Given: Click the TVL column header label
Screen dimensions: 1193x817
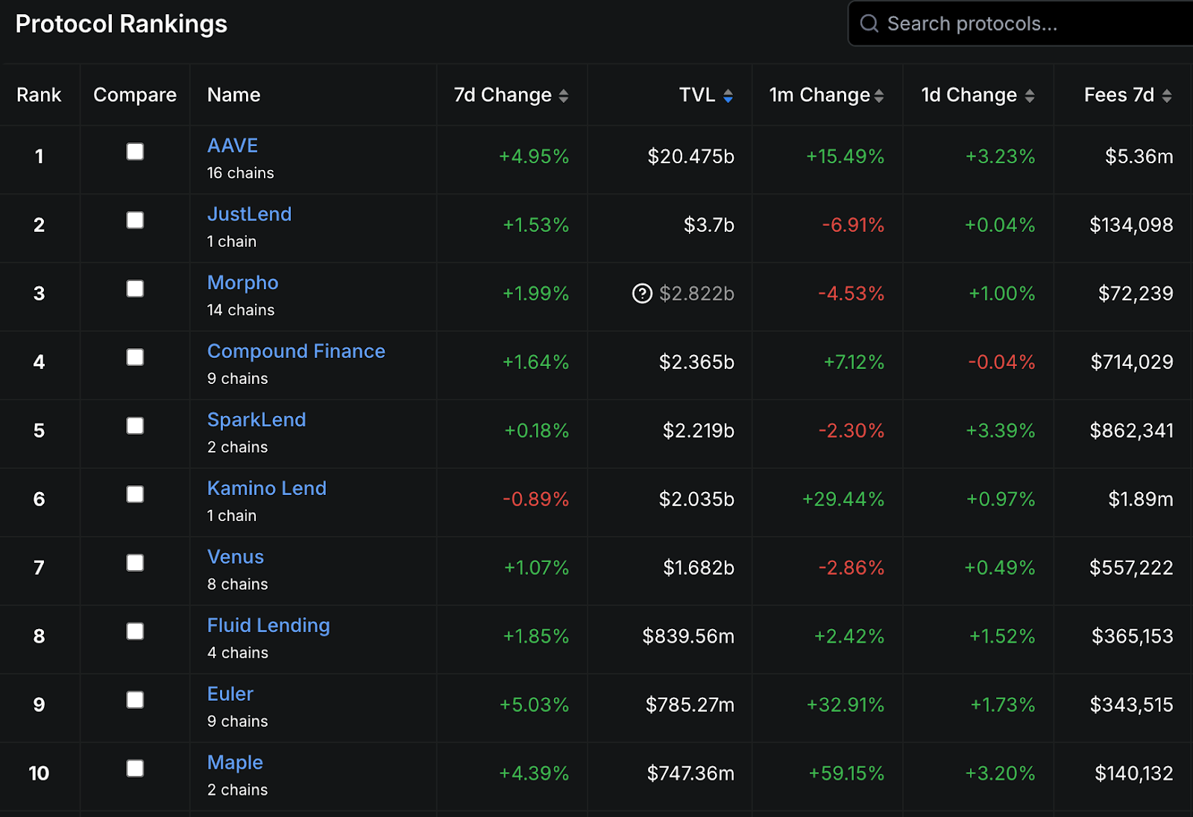Looking at the screenshot, I should point(697,95).
